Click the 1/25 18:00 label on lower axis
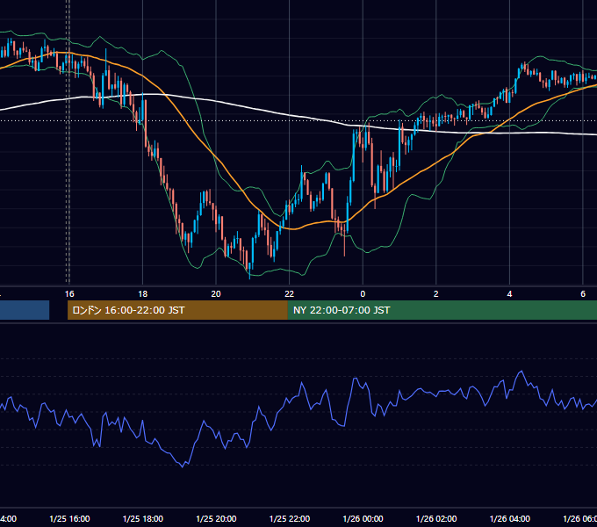The image size is (597, 527). point(143,518)
